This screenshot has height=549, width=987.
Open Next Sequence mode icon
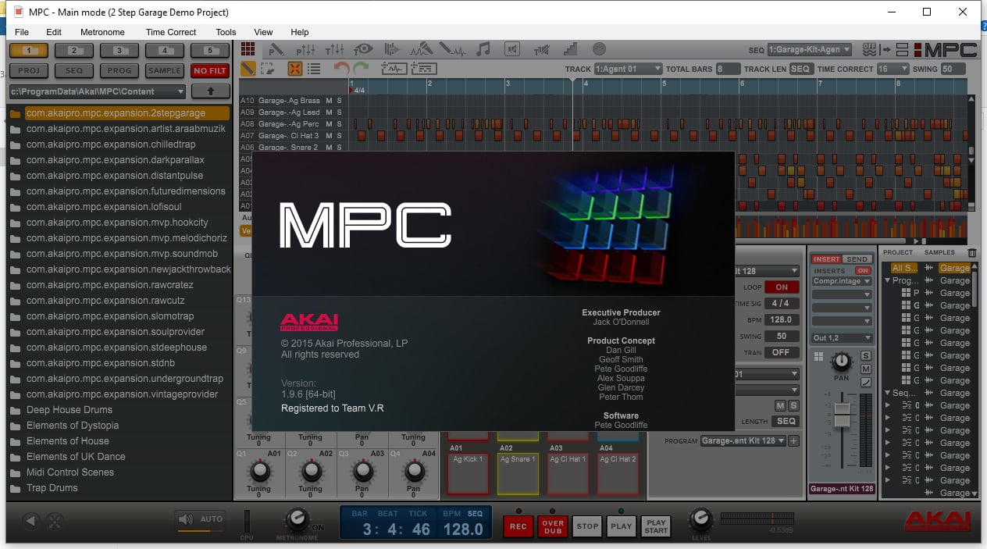tap(392, 49)
